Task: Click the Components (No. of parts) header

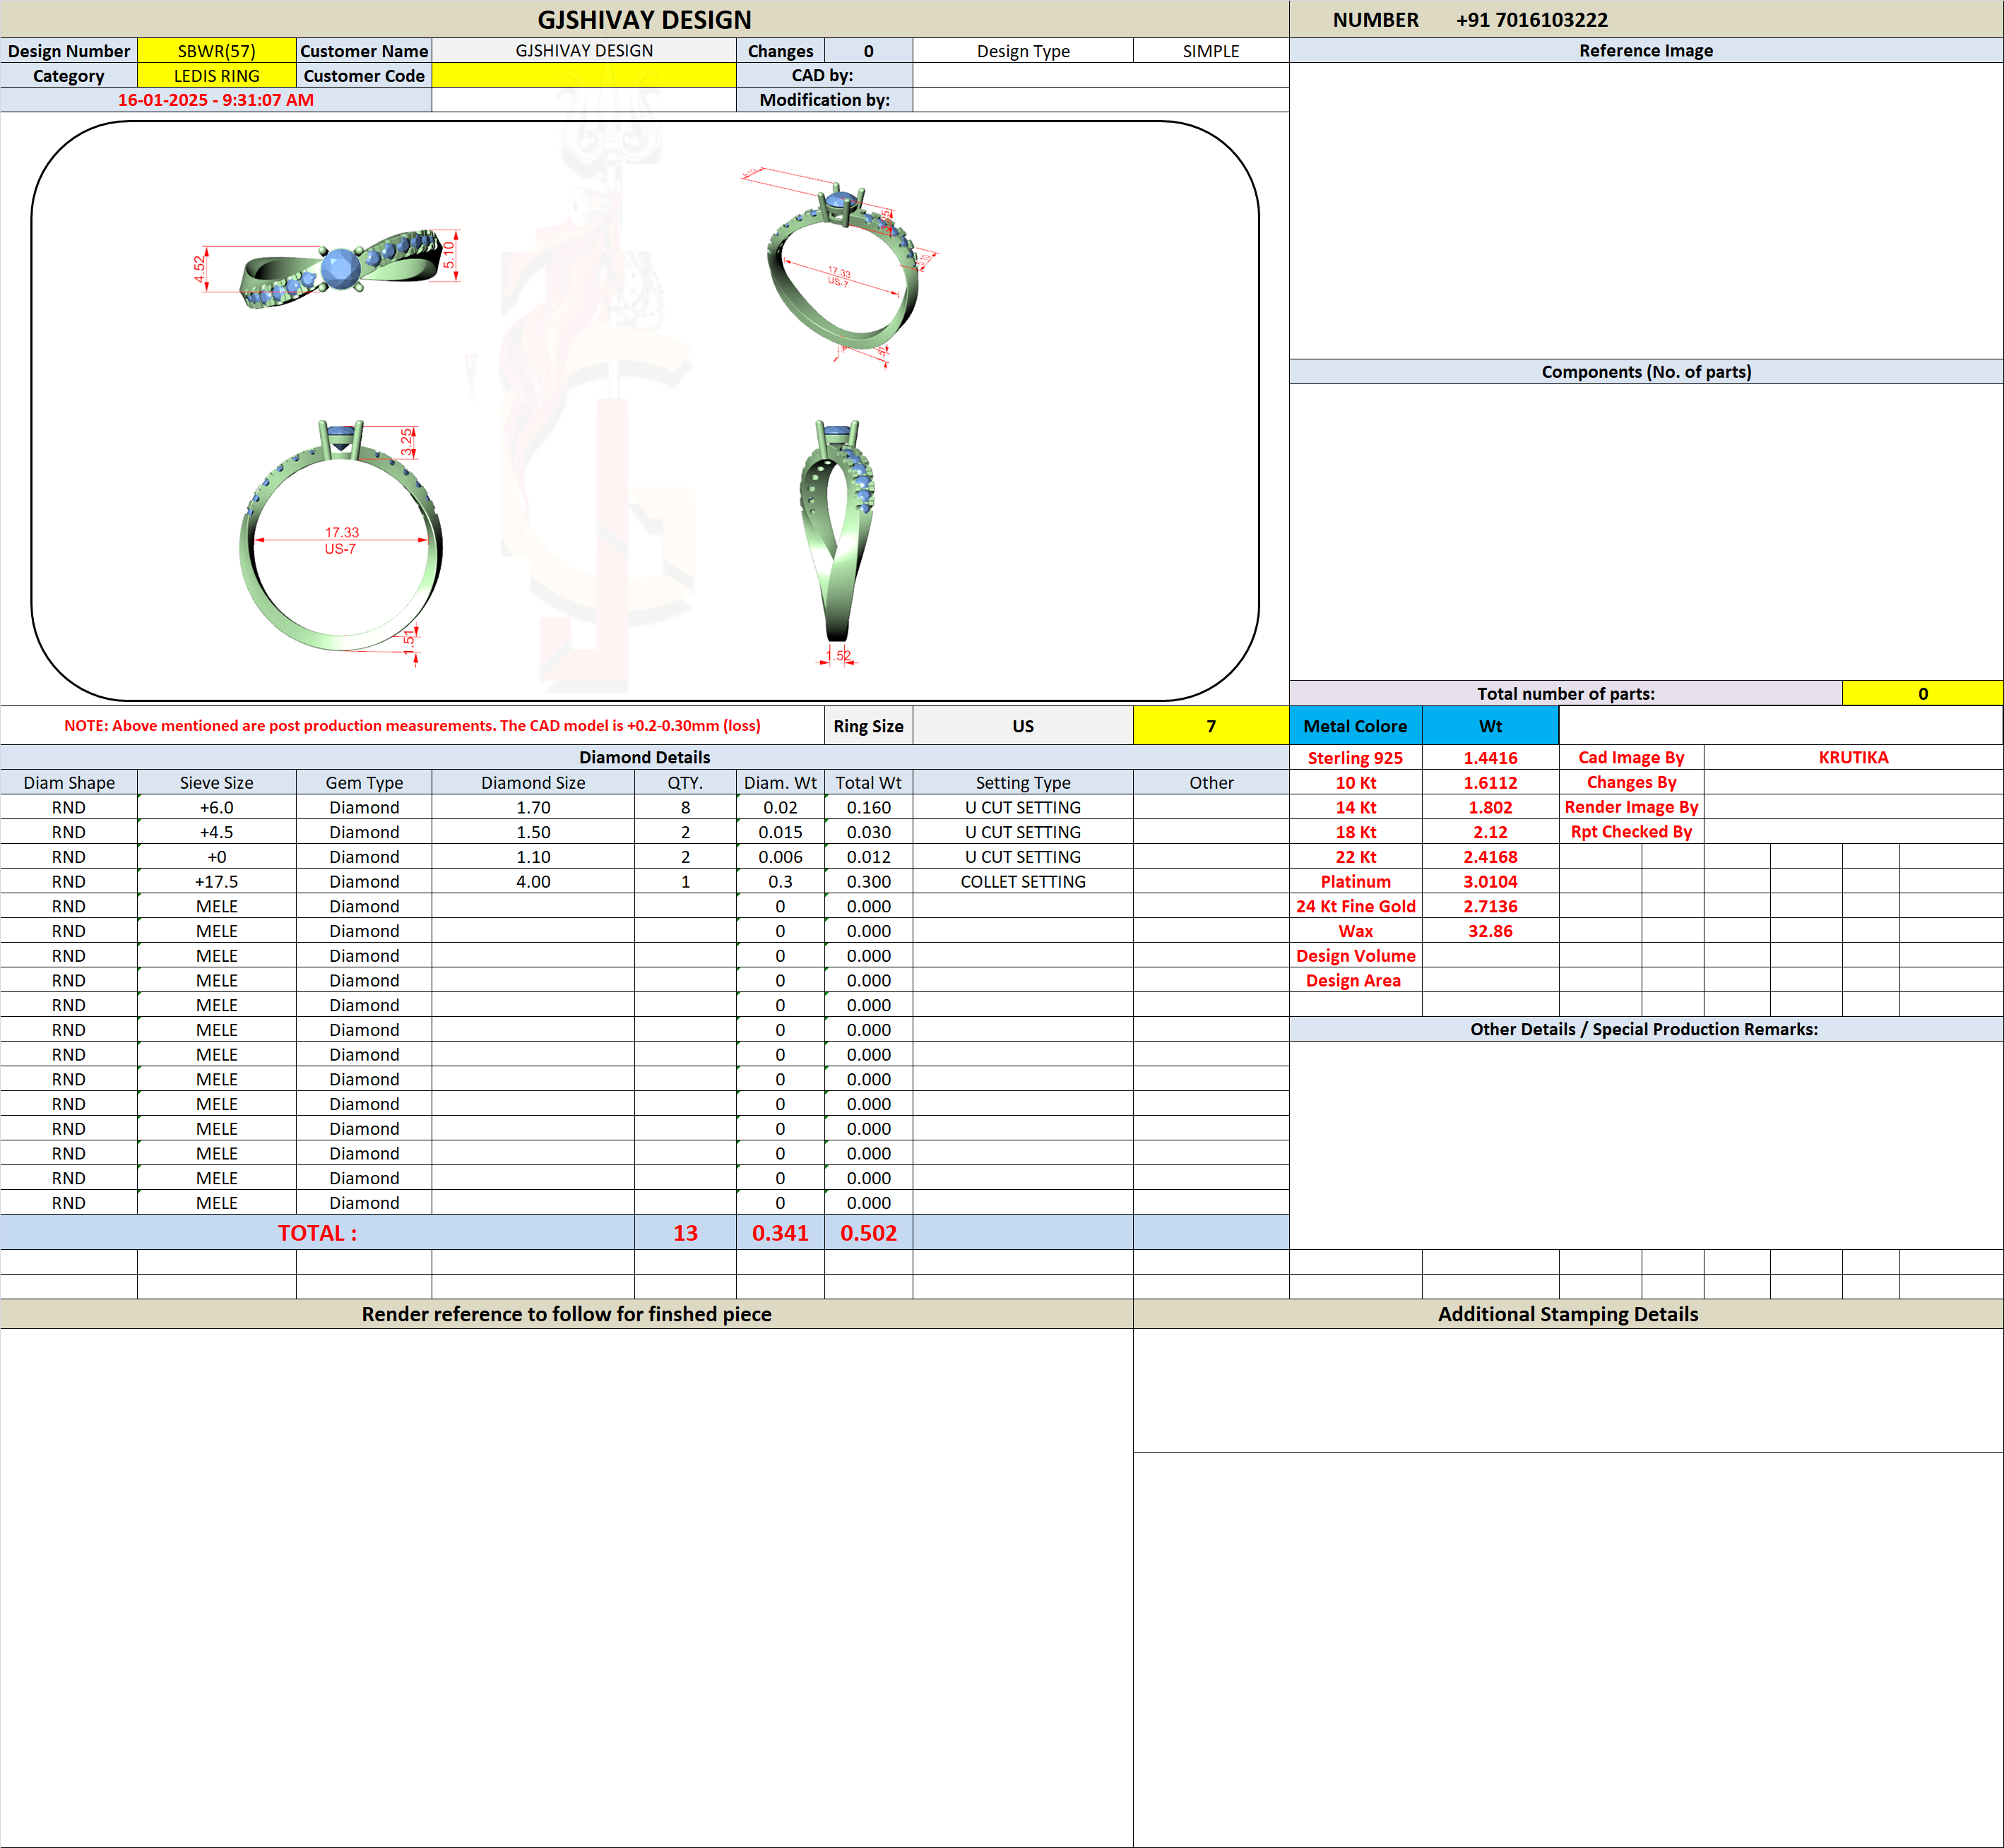Action: [x=1646, y=372]
